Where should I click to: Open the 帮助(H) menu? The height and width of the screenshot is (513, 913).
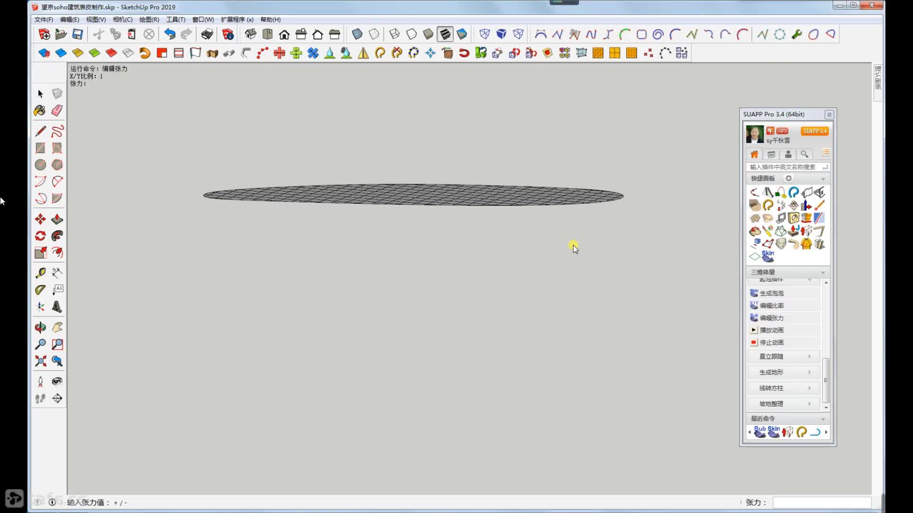[x=271, y=19]
